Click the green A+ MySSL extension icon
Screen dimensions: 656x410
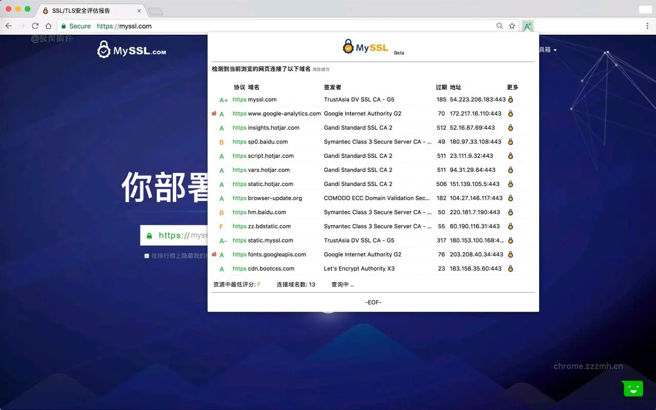528,26
